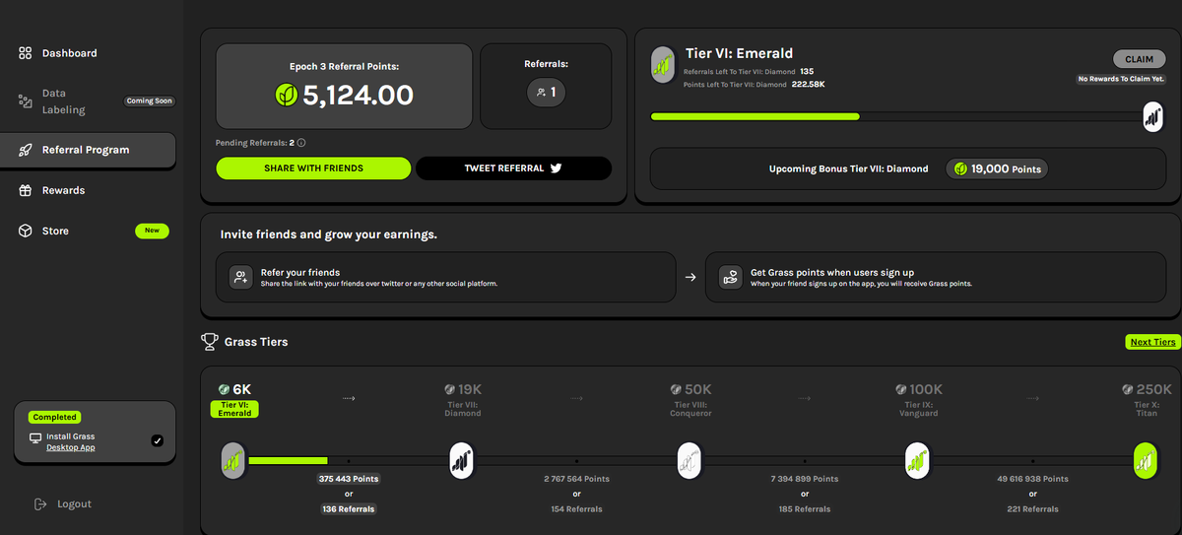Click the Store cube icon

(26, 231)
